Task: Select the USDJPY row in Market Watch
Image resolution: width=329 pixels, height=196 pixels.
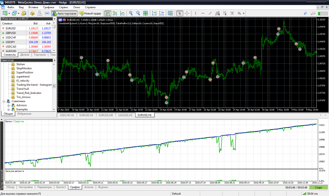Action: click(27, 42)
